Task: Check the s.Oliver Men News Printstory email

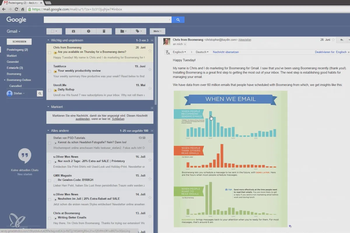Action: (49, 162)
